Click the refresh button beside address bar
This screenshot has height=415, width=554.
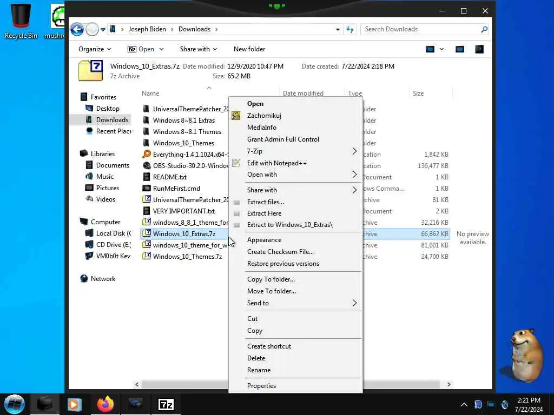coord(350,29)
